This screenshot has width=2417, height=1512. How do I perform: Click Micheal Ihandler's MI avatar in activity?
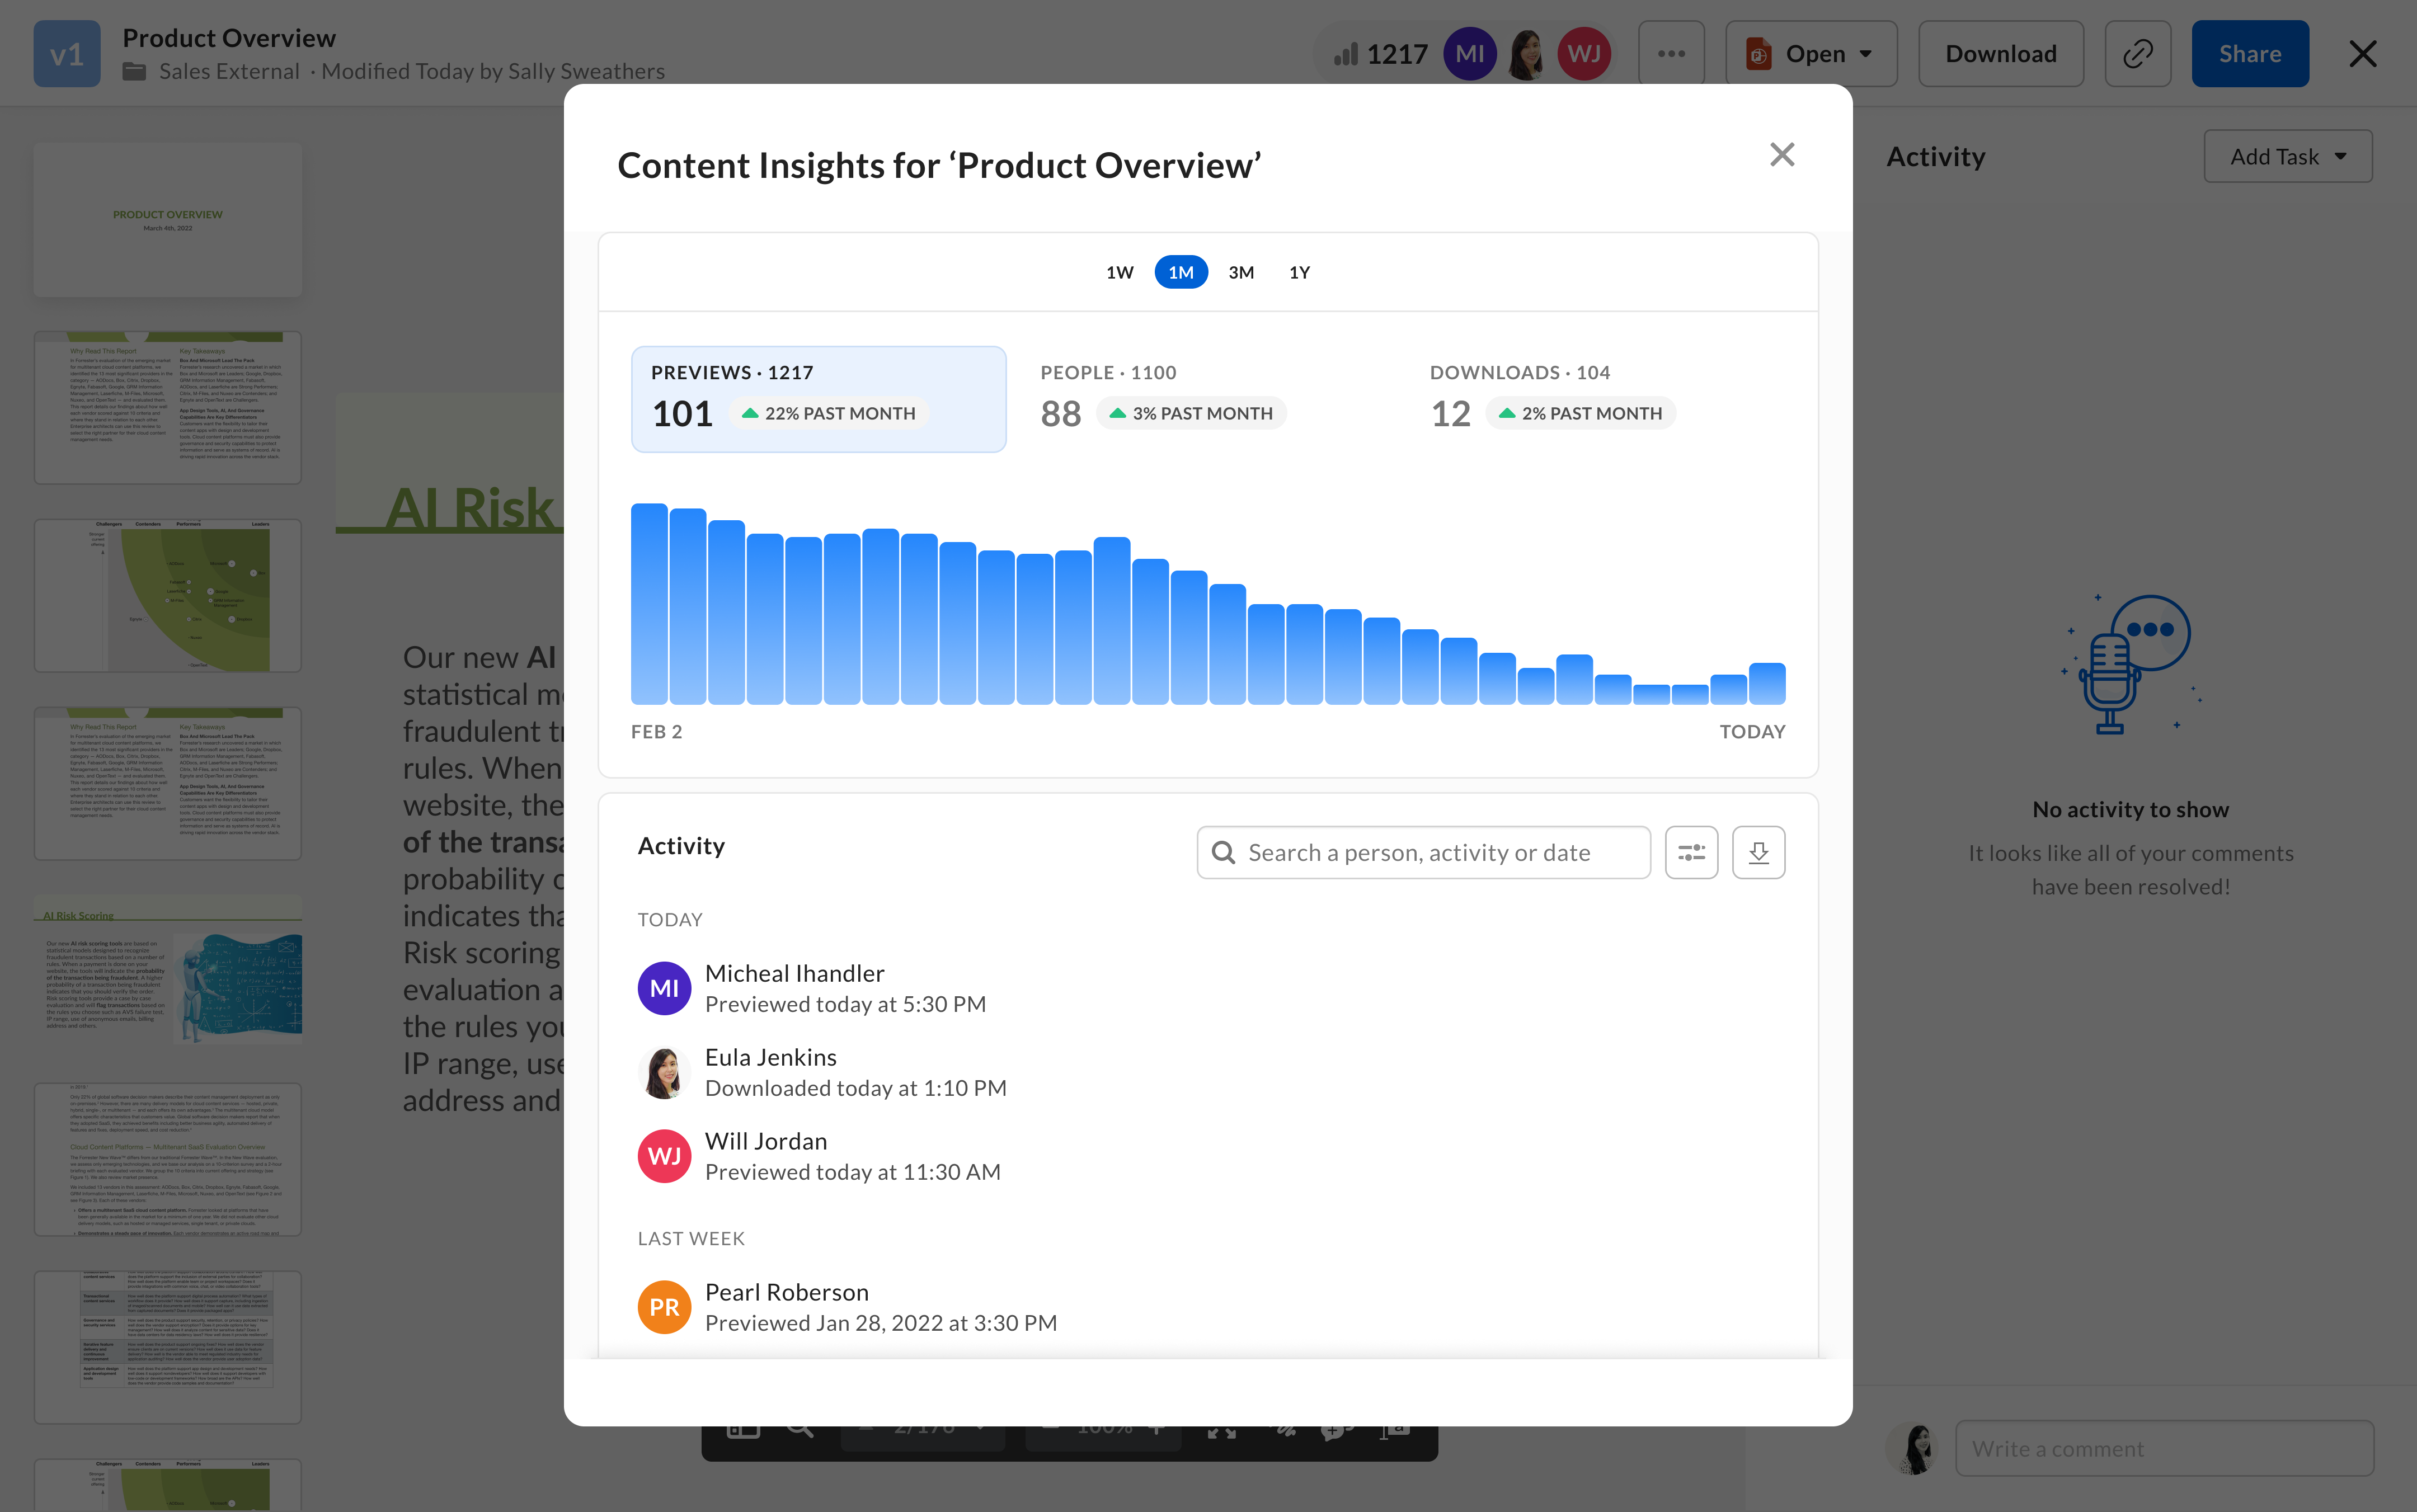pyautogui.click(x=664, y=988)
